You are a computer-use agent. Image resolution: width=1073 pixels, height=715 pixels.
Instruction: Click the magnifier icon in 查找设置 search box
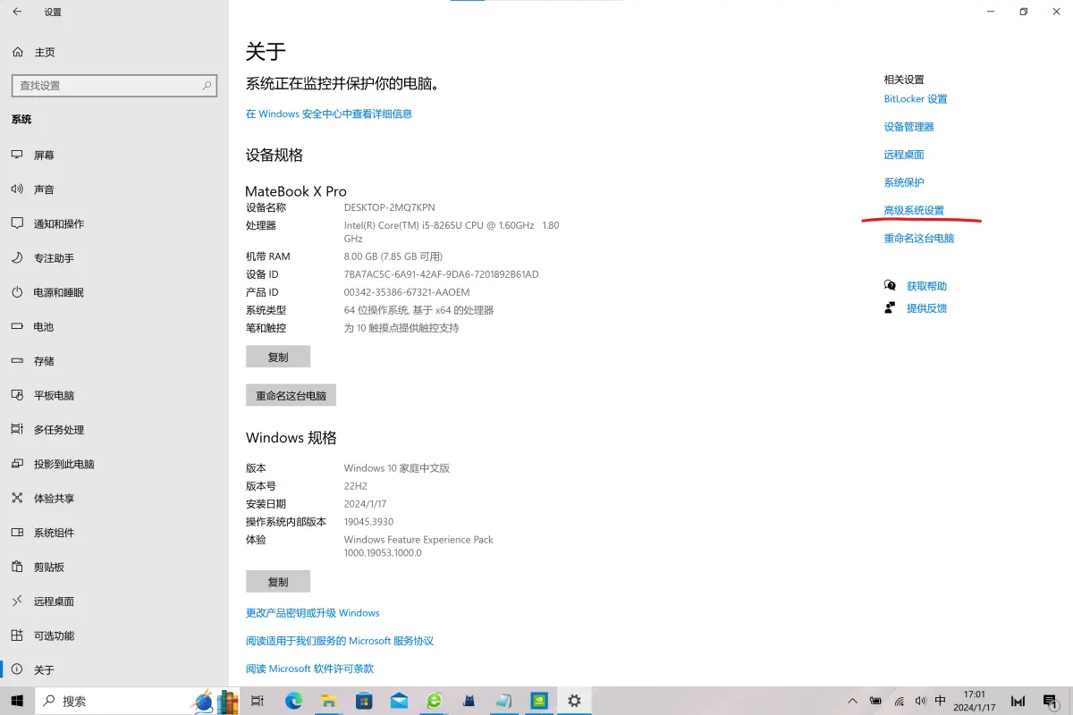[207, 86]
